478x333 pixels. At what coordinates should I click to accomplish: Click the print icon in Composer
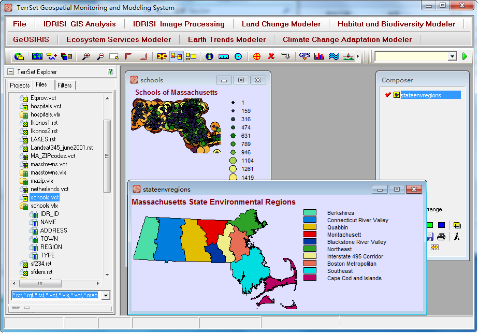(441, 237)
